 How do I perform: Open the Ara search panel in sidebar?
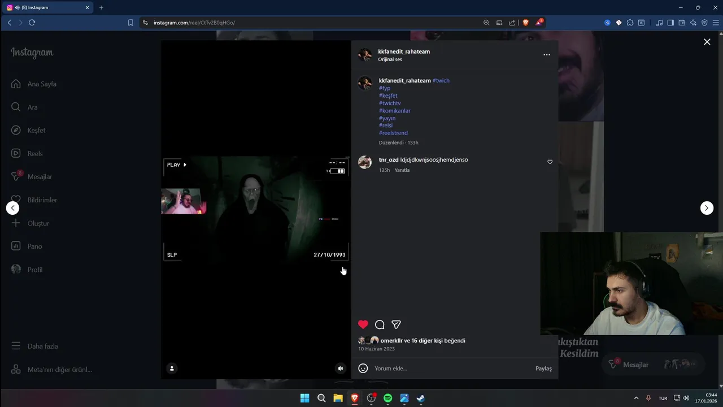[24, 107]
